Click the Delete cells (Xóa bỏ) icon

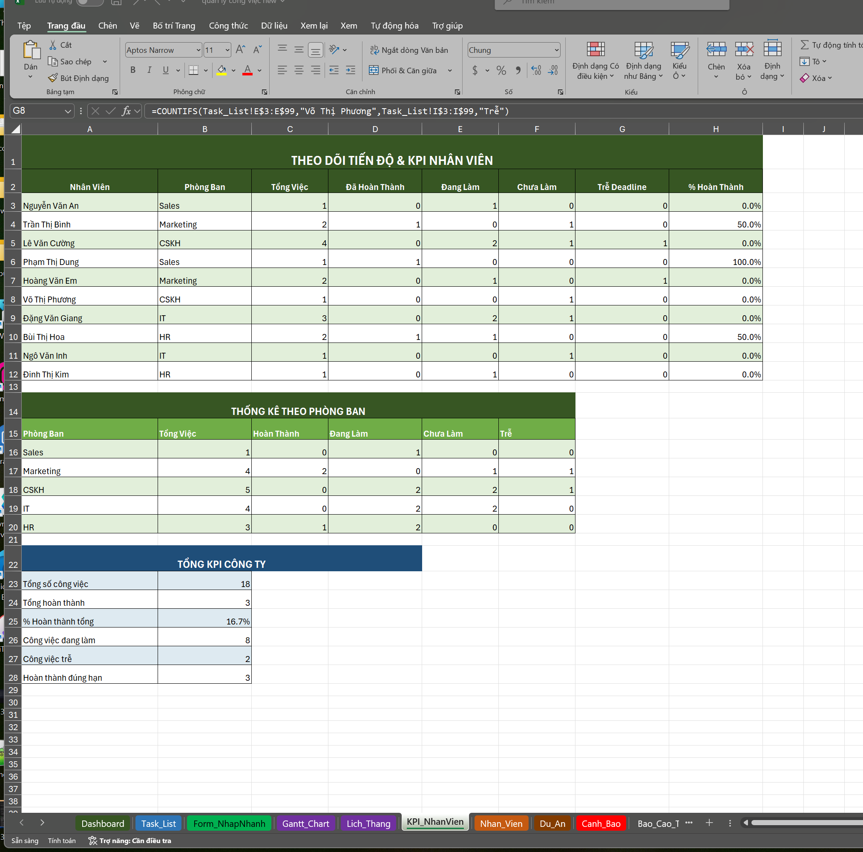(x=744, y=49)
